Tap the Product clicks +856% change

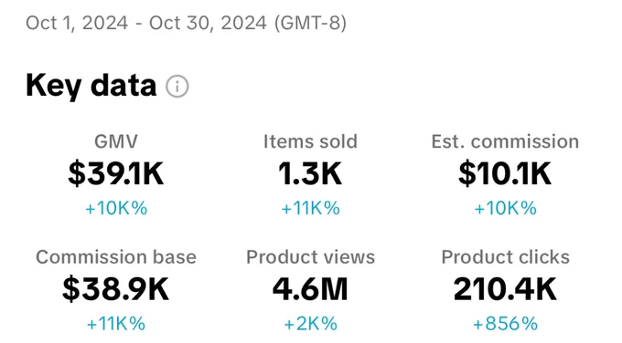505,324
